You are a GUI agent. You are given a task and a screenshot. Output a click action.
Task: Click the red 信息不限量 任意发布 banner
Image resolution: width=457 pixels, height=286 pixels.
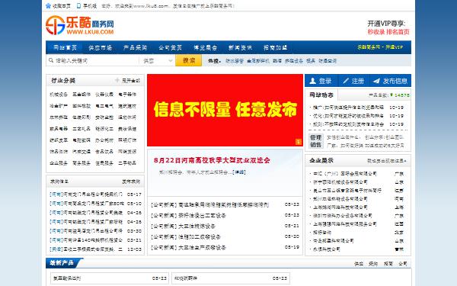pos(225,110)
